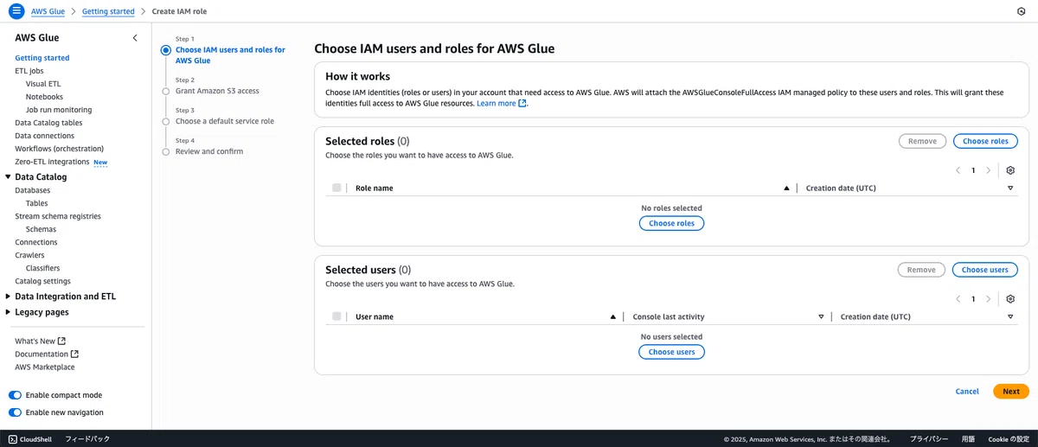
Task: Sort roles by Creation date arrow
Action: point(1010,188)
